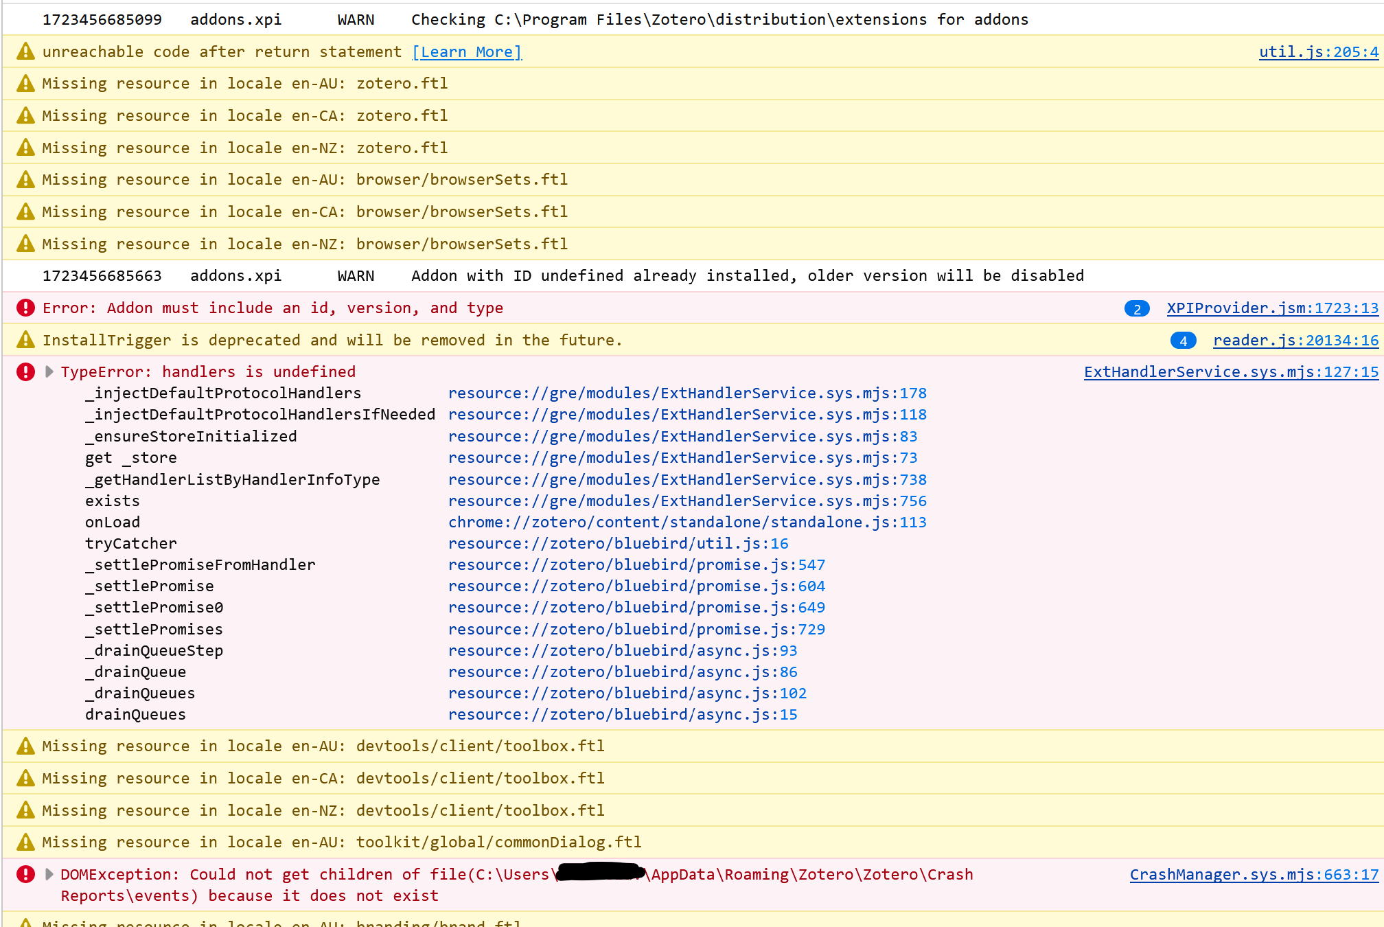1384x927 pixels.
Task: Open the Learn More link
Action: [467, 52]
